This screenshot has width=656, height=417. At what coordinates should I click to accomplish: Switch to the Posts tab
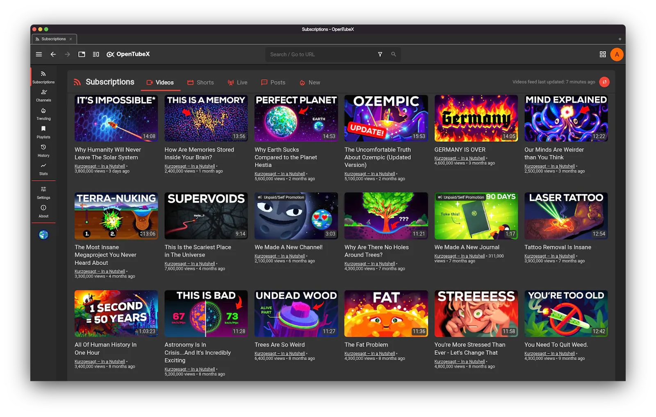click(273, 82)
